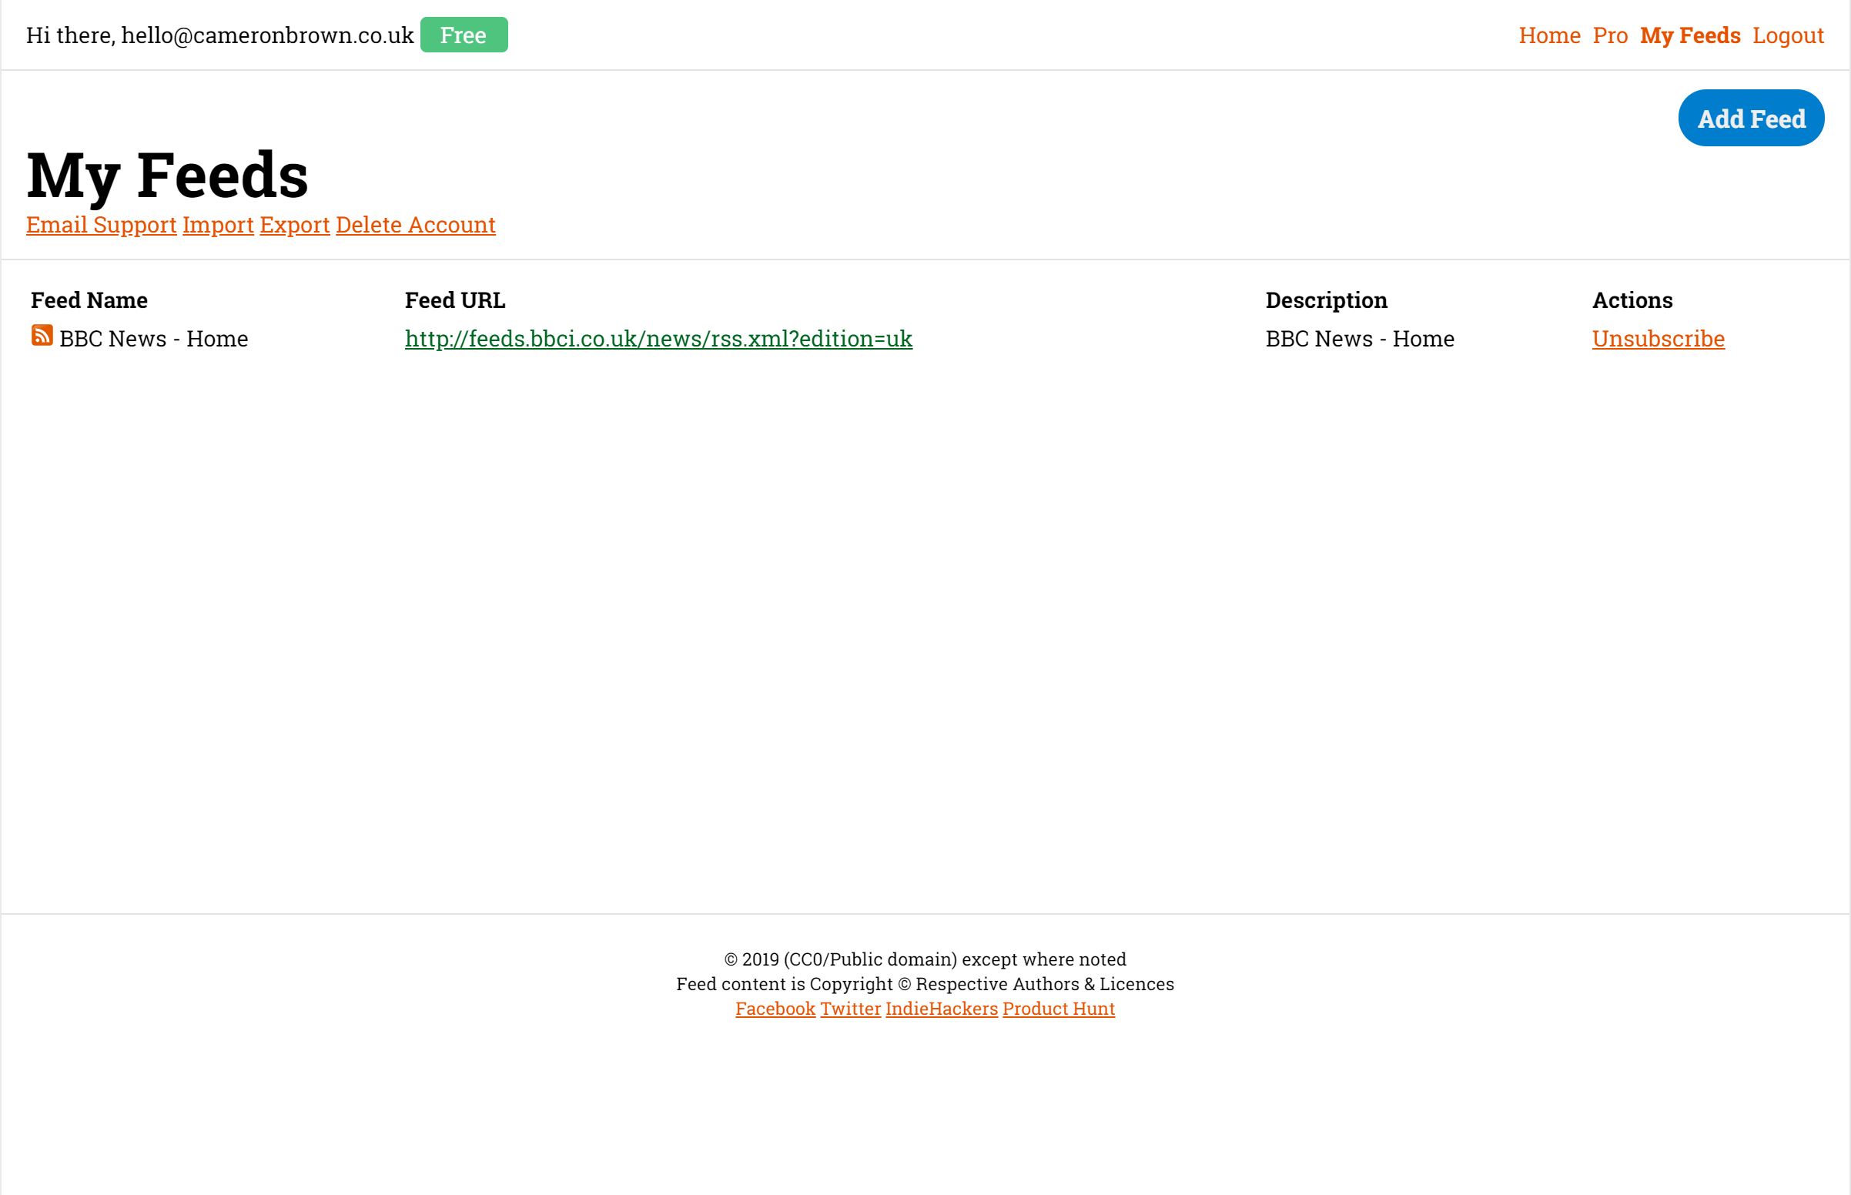Open the Pro upgrade page
The image size is (1851, 1195).
pos(1611,35)
